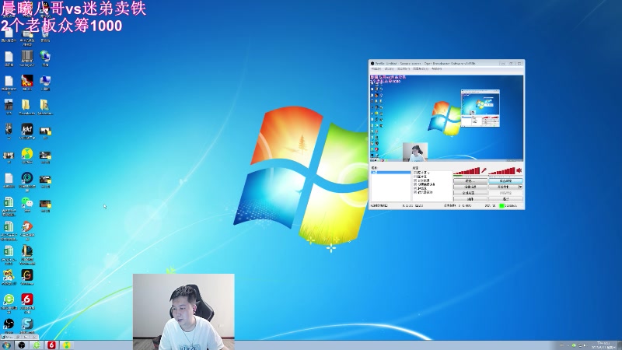Image resolution: width=622 pixels, height=350 pixels.
Task: Switch to OBS via its taskbar button
Action: 22,345
